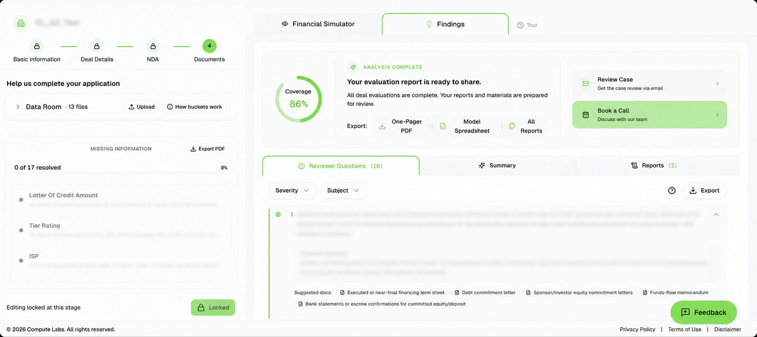The image size is (757, 337).
Task: Click the Summary sparkle icon
Action: (x=482, y=165)
